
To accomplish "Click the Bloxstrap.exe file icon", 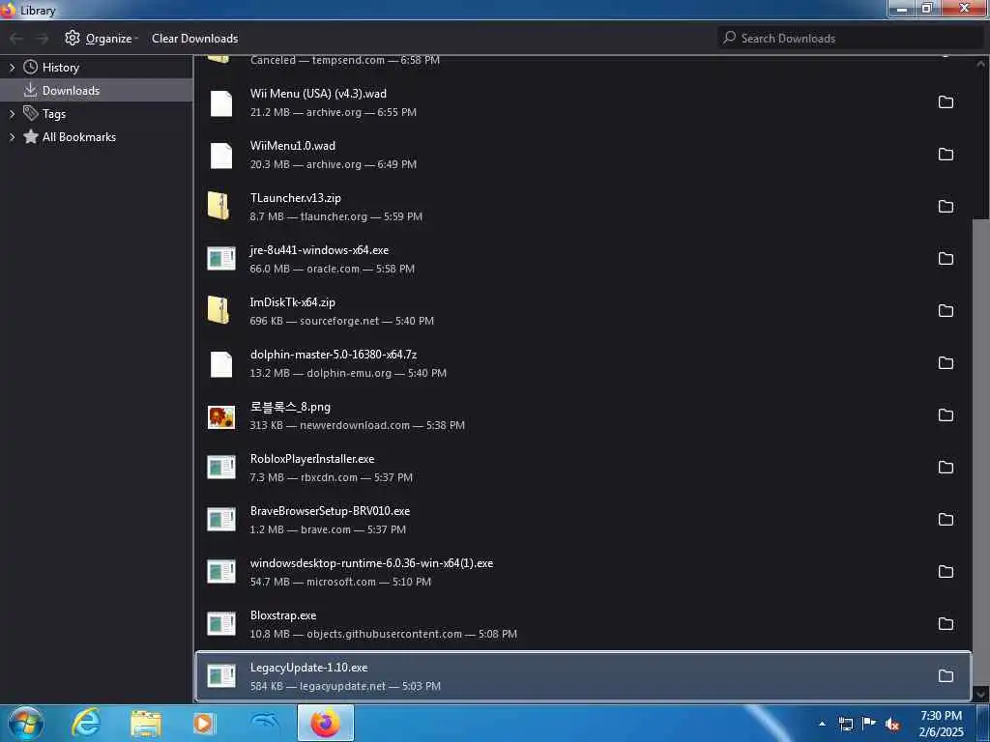I will pyautogui.click(x=221, y=623).
